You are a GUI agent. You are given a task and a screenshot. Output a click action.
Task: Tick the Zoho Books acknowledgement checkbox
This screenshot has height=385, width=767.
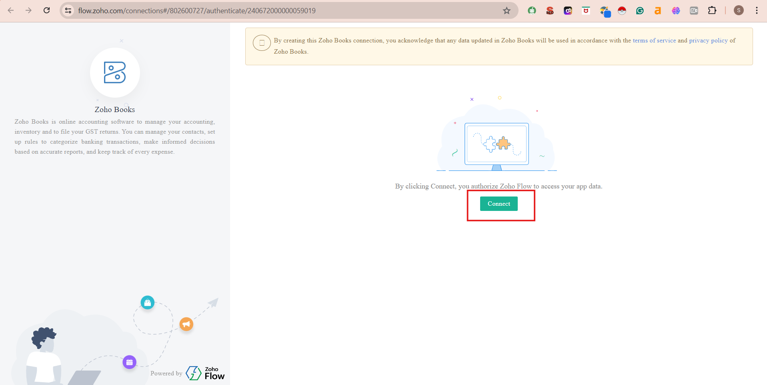(262, 43)
